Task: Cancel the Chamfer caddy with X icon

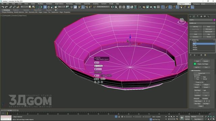Action: click(102, 82)
